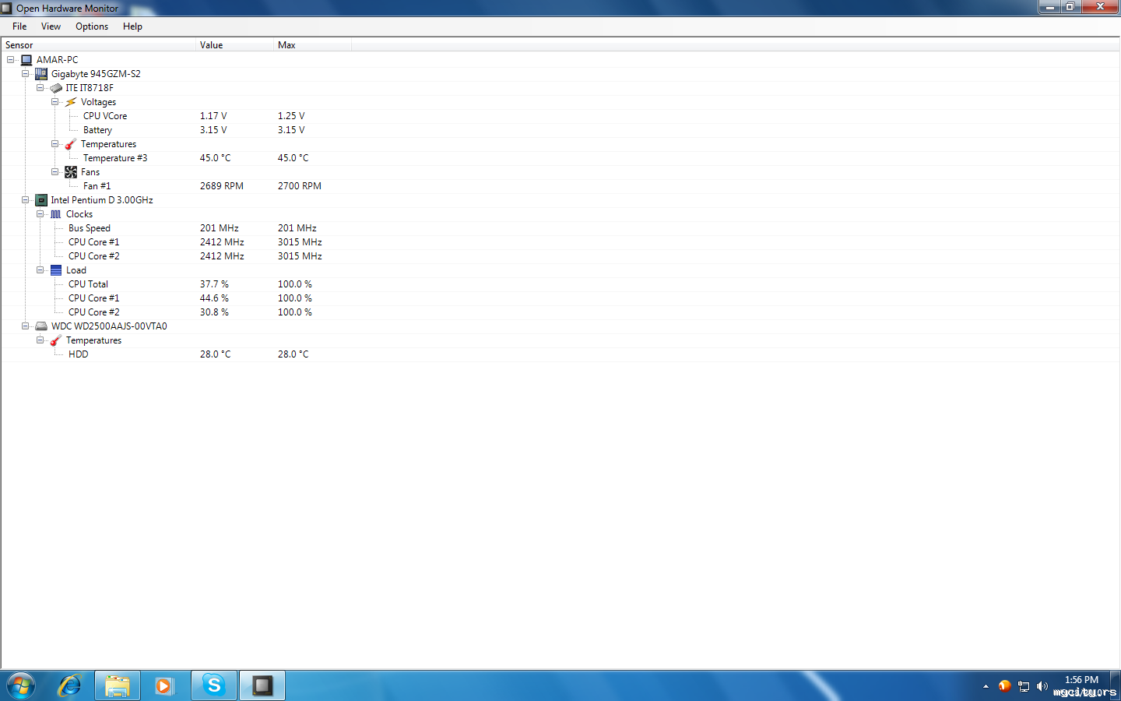Click the volume speaker icon in tray
Screen dimensions: 1121x701
click(1042, 686)
